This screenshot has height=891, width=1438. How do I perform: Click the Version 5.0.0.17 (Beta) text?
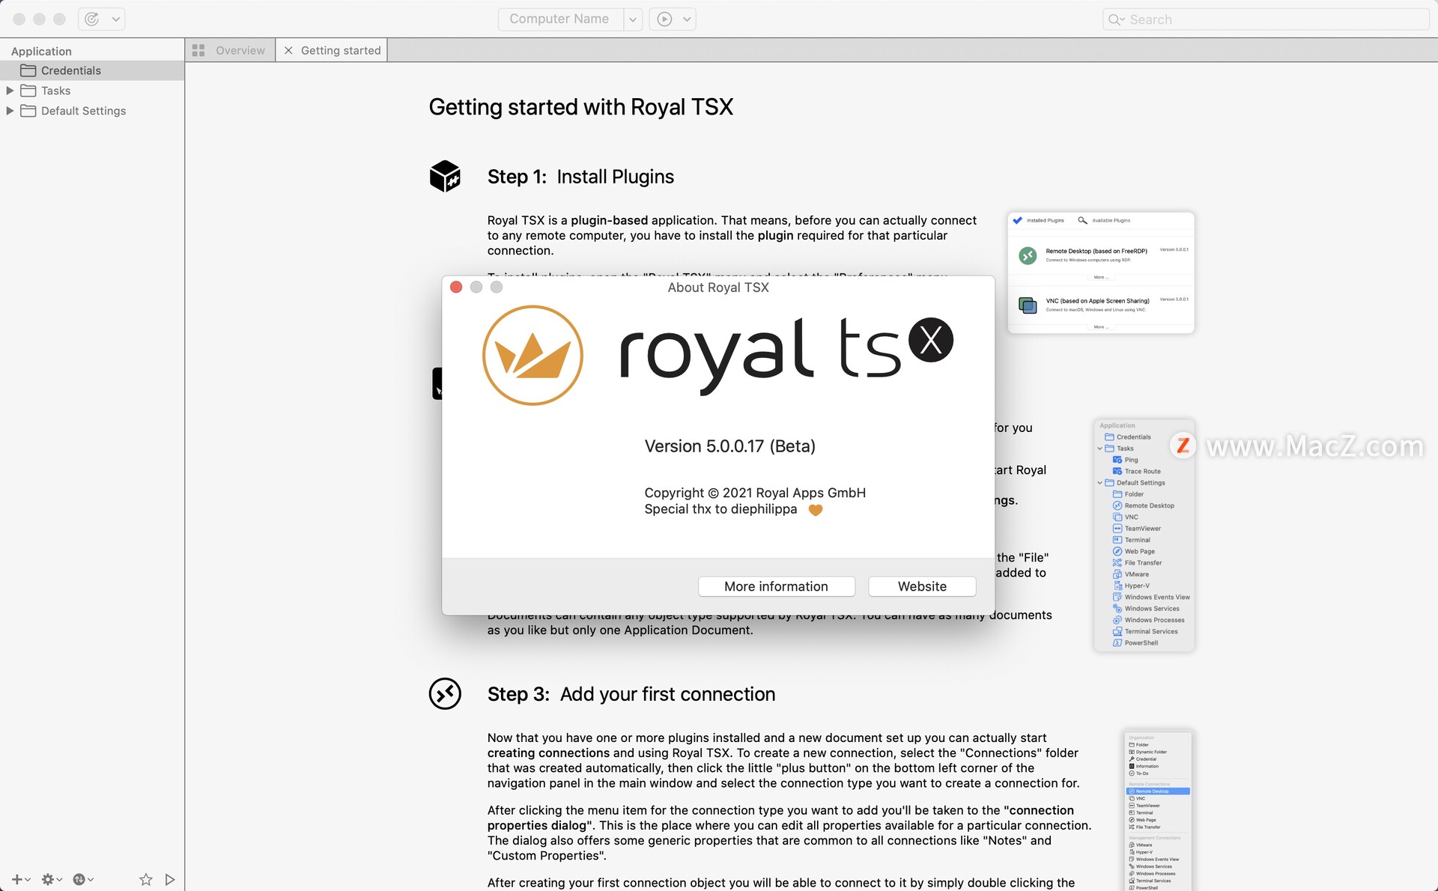729,446
